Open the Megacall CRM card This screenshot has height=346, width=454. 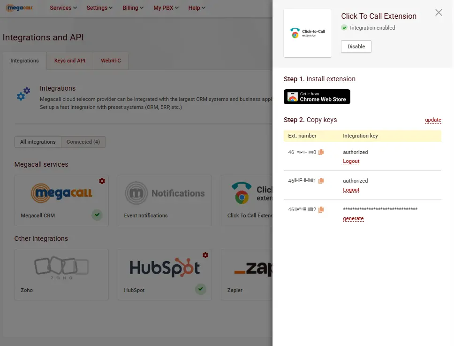[61, 200]
